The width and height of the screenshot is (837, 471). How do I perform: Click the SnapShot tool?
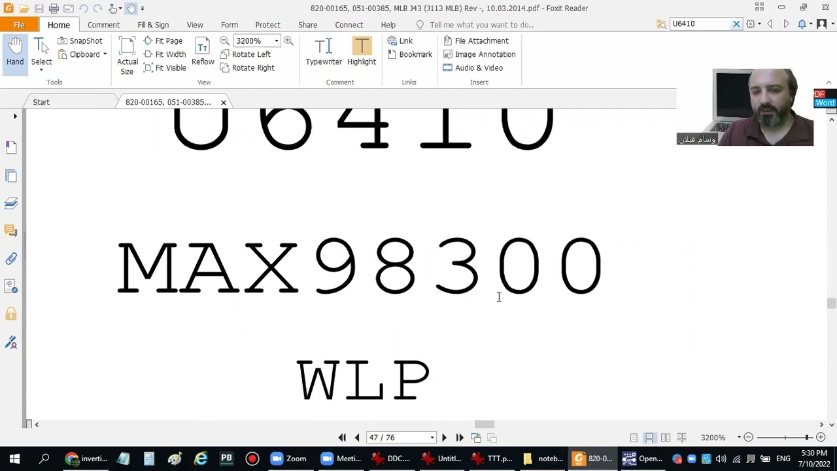coord(80,41)
